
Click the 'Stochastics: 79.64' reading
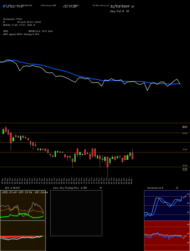(x=13, y=19)
